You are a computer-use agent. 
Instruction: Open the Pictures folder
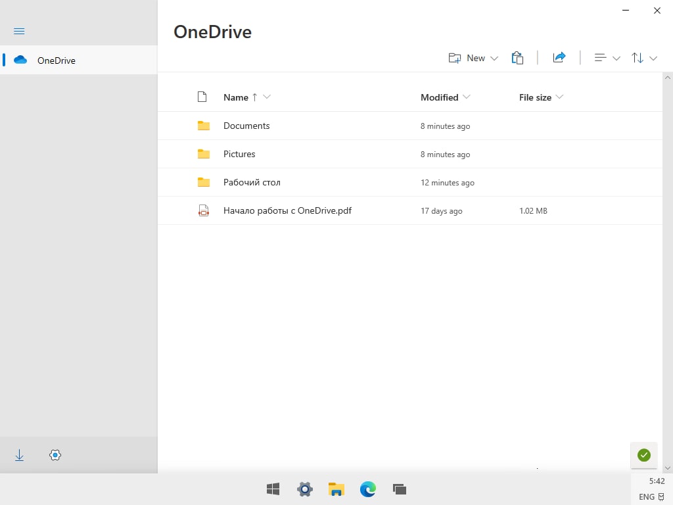click(239, 154)
